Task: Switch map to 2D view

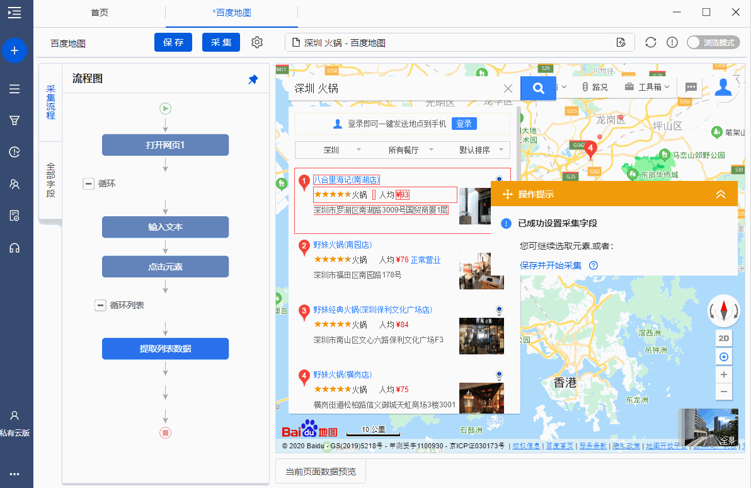Action: point(724,339)
